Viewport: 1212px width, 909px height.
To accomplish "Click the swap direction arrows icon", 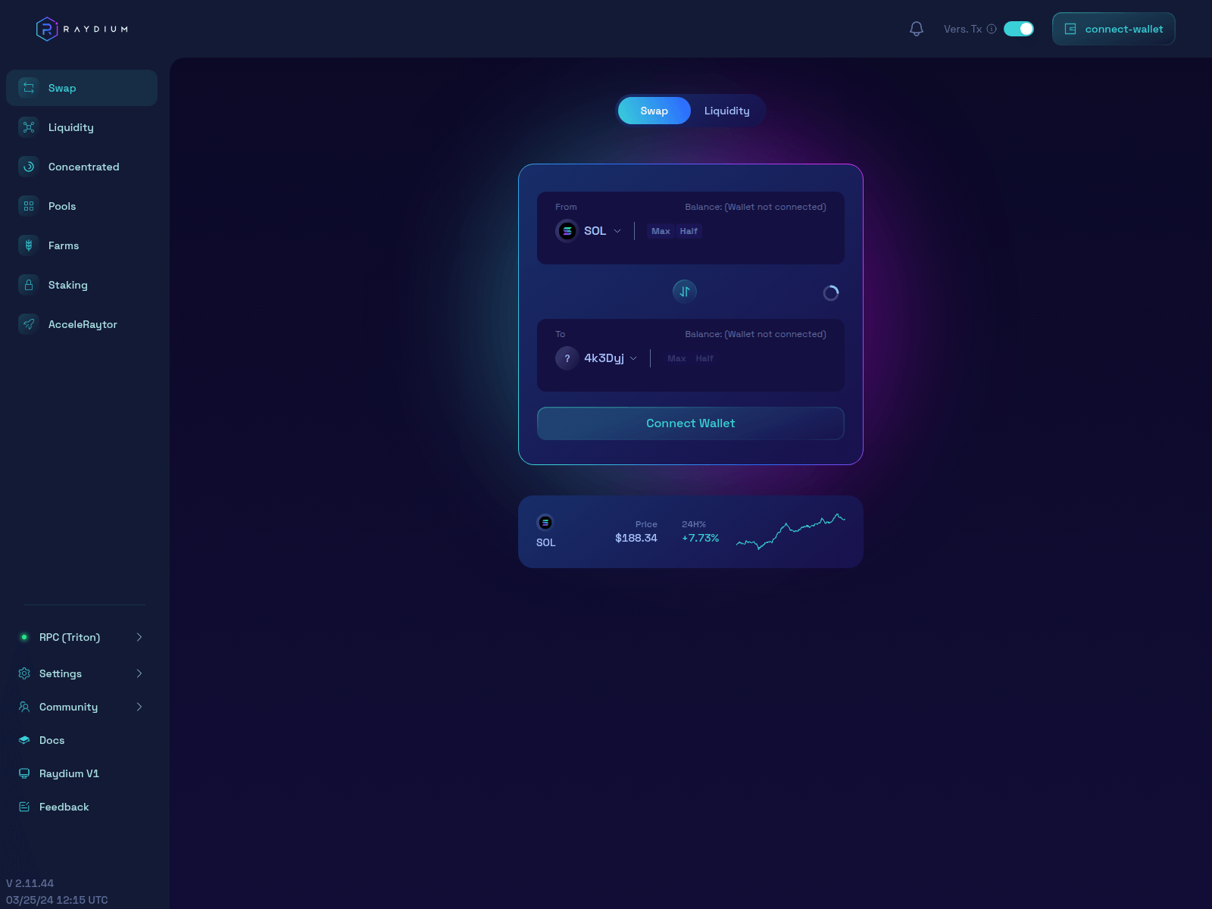I will click(685, 292).
